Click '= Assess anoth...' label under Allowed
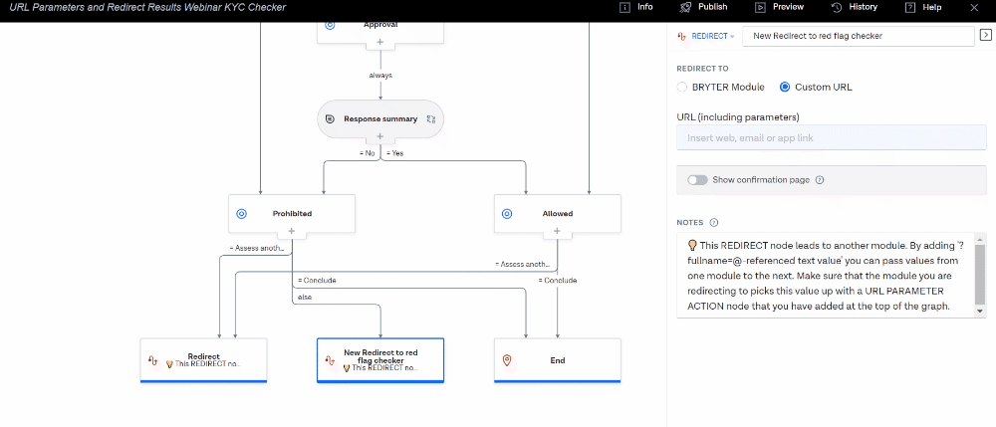 pos(523,264)
